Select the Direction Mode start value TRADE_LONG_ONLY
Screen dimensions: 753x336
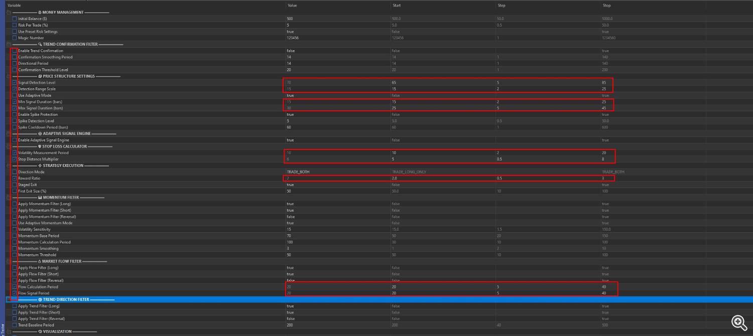tap(409, 172)
